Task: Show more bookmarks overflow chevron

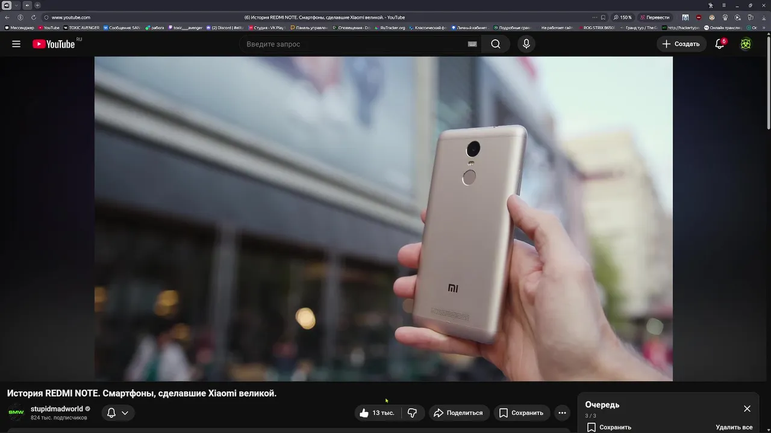Action: pyautogui.click(x=764, y=27)
